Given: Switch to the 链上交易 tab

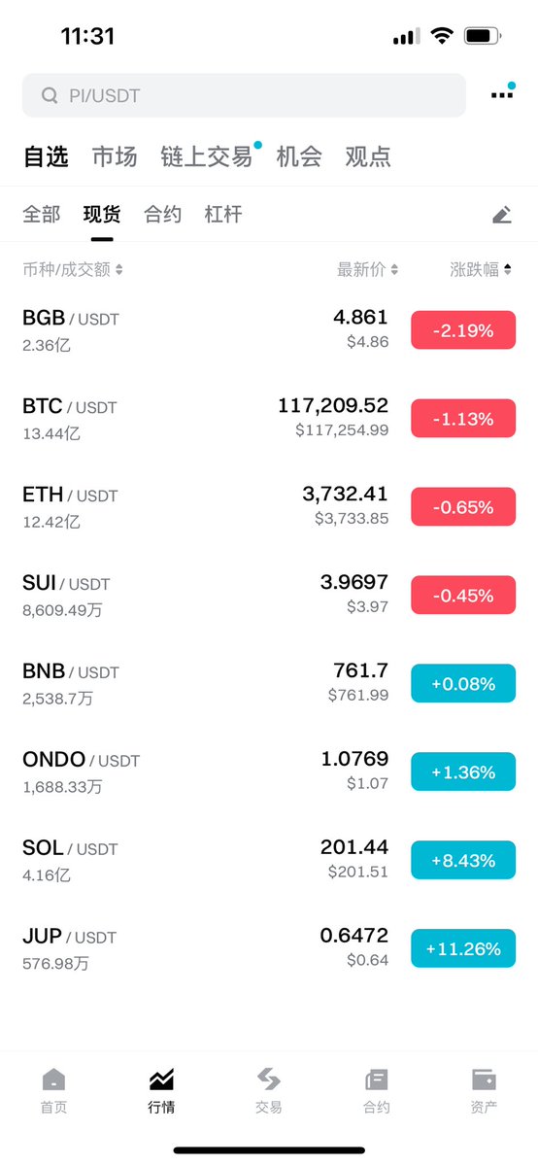Looking at the screenshot, I should [x=207, y=156].
